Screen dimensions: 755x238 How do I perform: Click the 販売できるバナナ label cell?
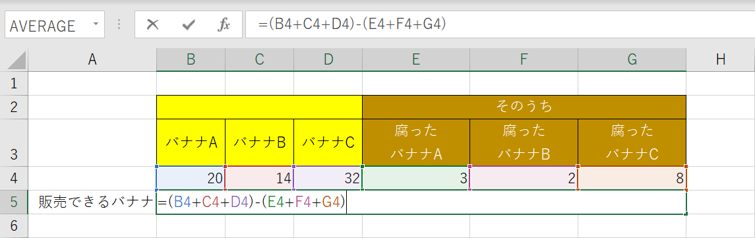pyautogui.click(x=92, y=202)
